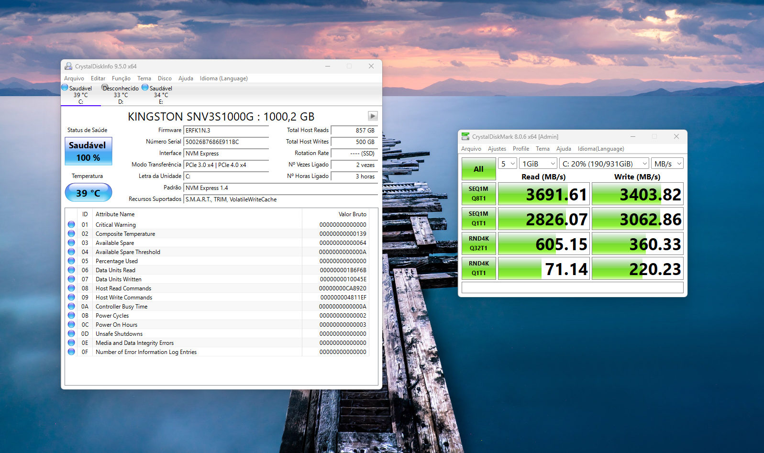
Task: Click Media and Data Integrity Errors orb
Action: (x=71, y=343)
